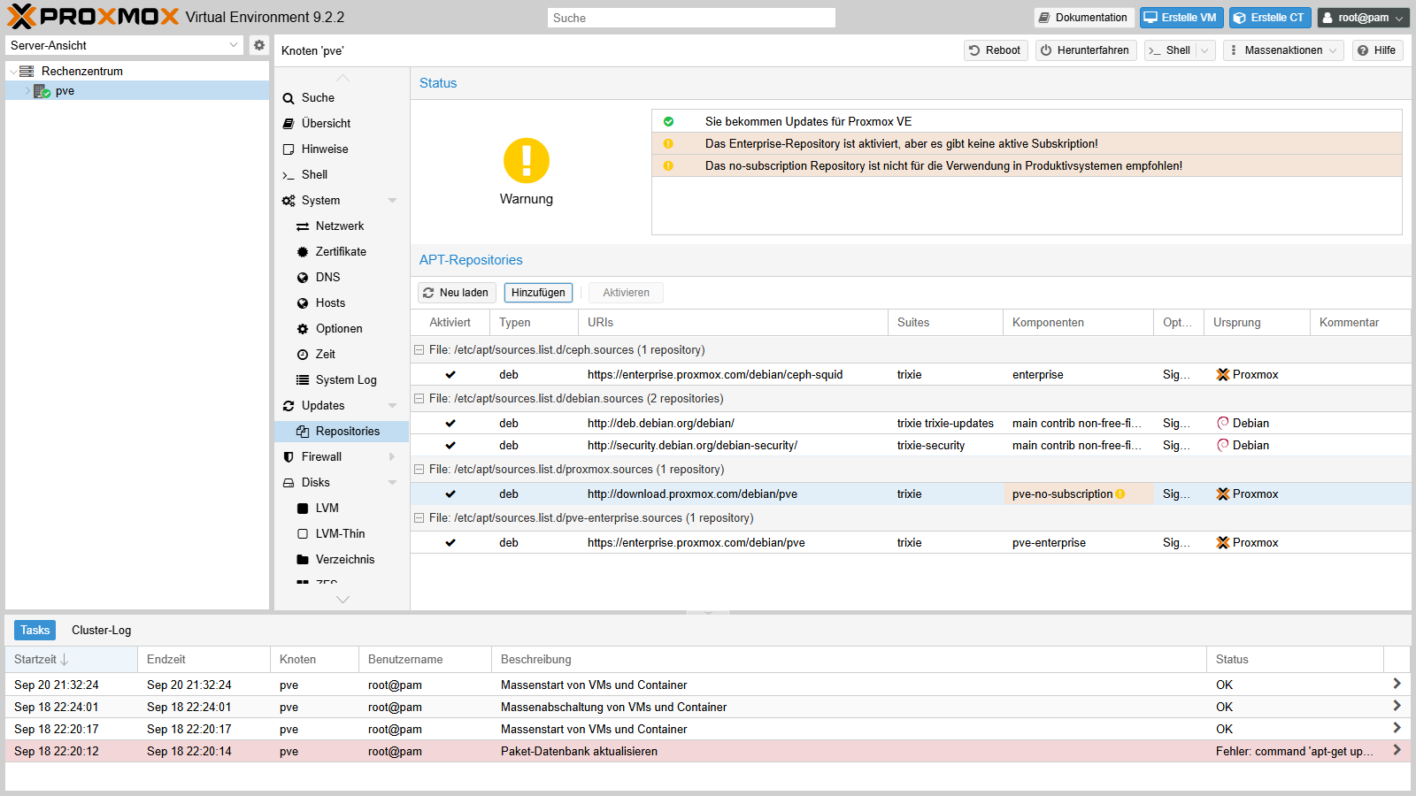Image resolution: width=1416 pixels, height=796 pixels.
Task: Select the Massenabschaltung task row
Action: tap(707, 707)
